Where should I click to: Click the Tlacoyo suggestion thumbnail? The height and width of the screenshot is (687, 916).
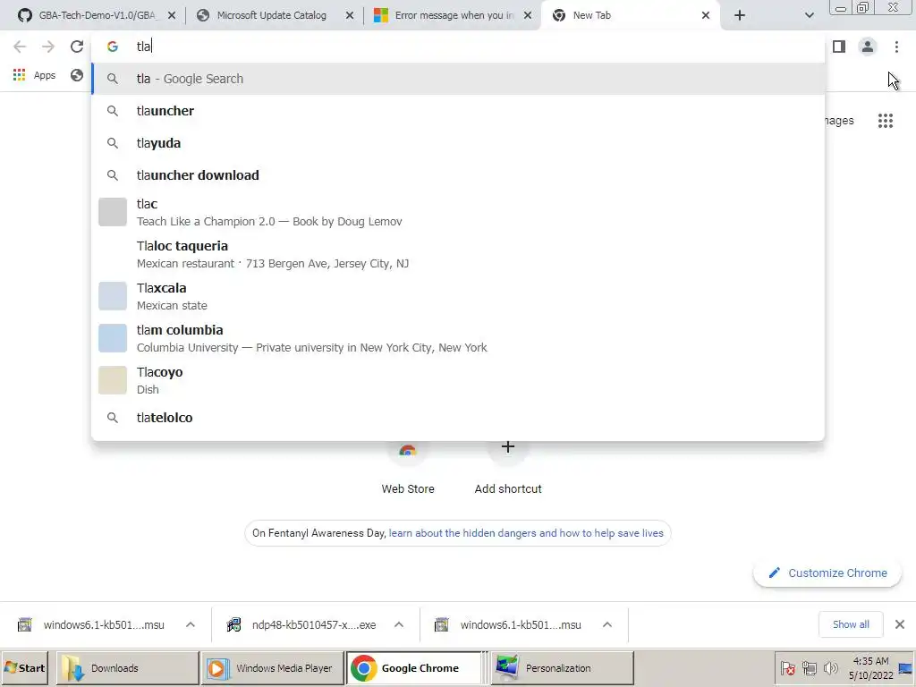(113, 380)
